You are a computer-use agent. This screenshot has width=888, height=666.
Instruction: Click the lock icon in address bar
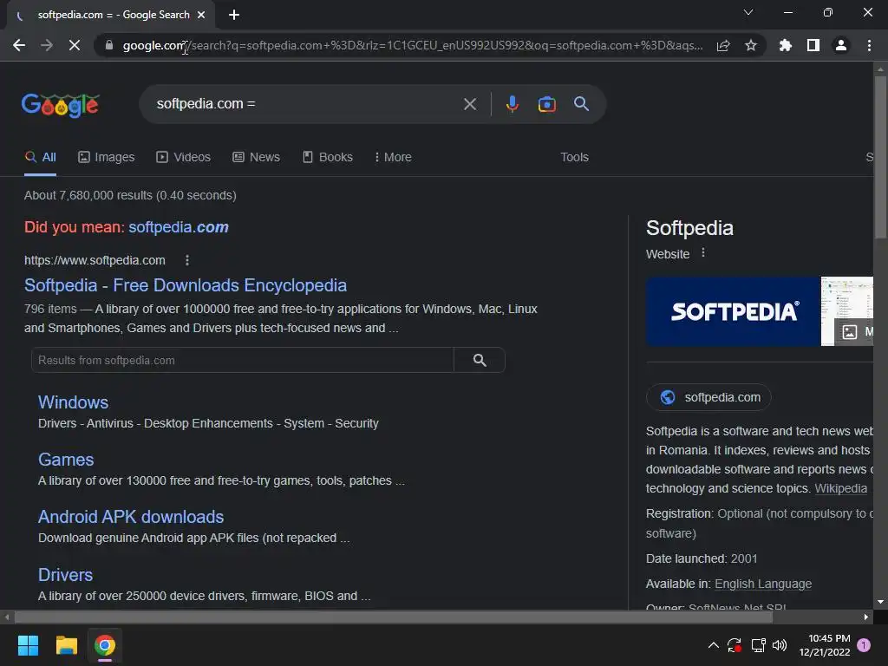click(x=109, y=45)
